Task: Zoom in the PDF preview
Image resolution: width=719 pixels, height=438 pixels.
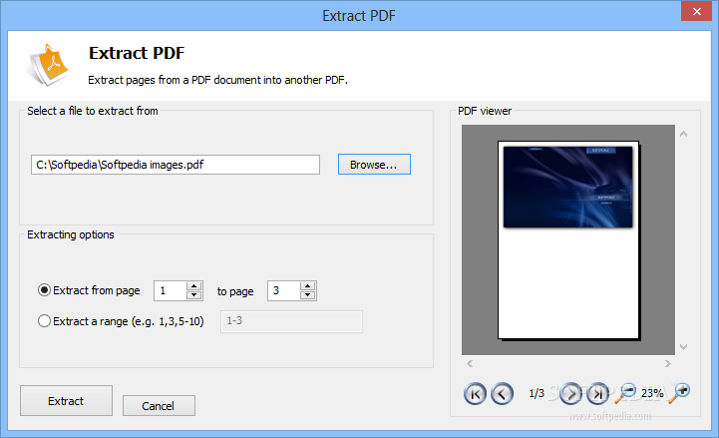Action: coord(679,392)
